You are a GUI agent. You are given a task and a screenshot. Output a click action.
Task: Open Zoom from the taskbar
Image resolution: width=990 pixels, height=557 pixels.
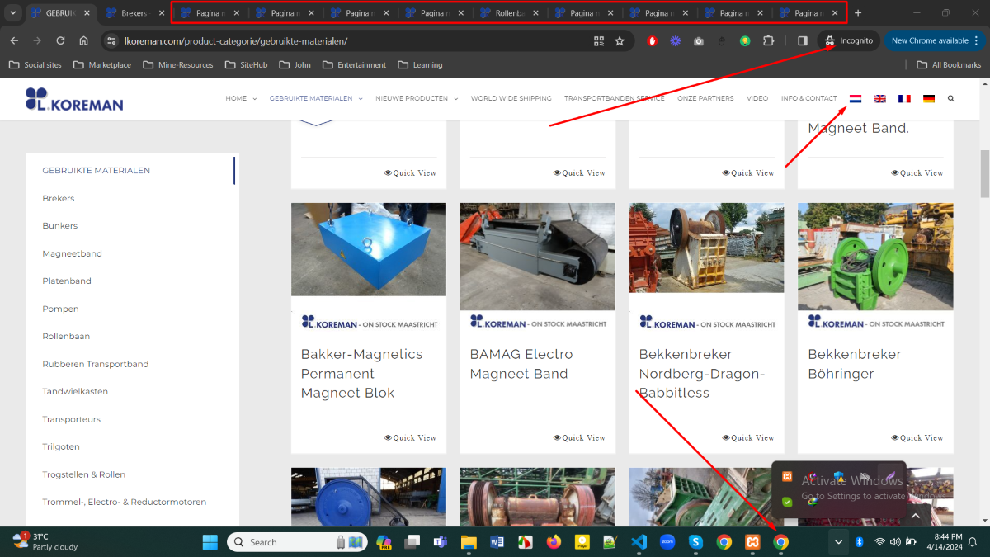coord(667,542)
